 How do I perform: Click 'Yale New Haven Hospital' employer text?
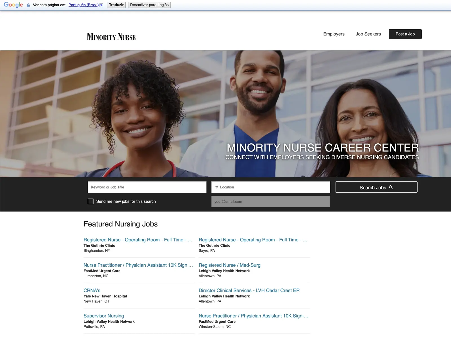pyautogui.click(x=105, y=296)
